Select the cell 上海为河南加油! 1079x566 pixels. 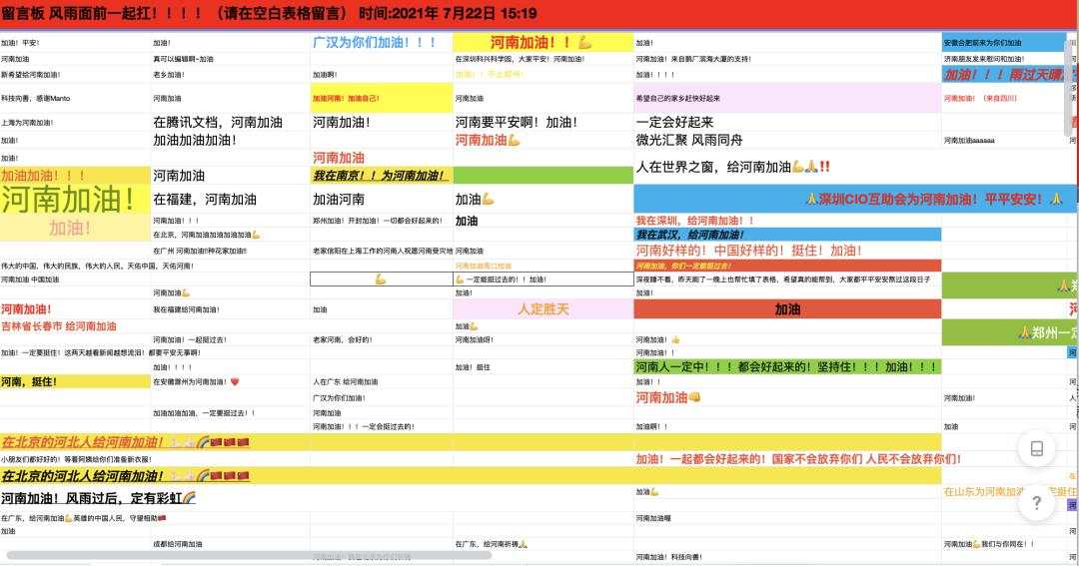click(x=76, y=123)
